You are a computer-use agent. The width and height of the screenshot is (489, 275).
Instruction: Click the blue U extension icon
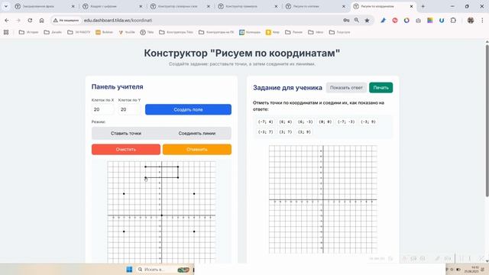442,21
